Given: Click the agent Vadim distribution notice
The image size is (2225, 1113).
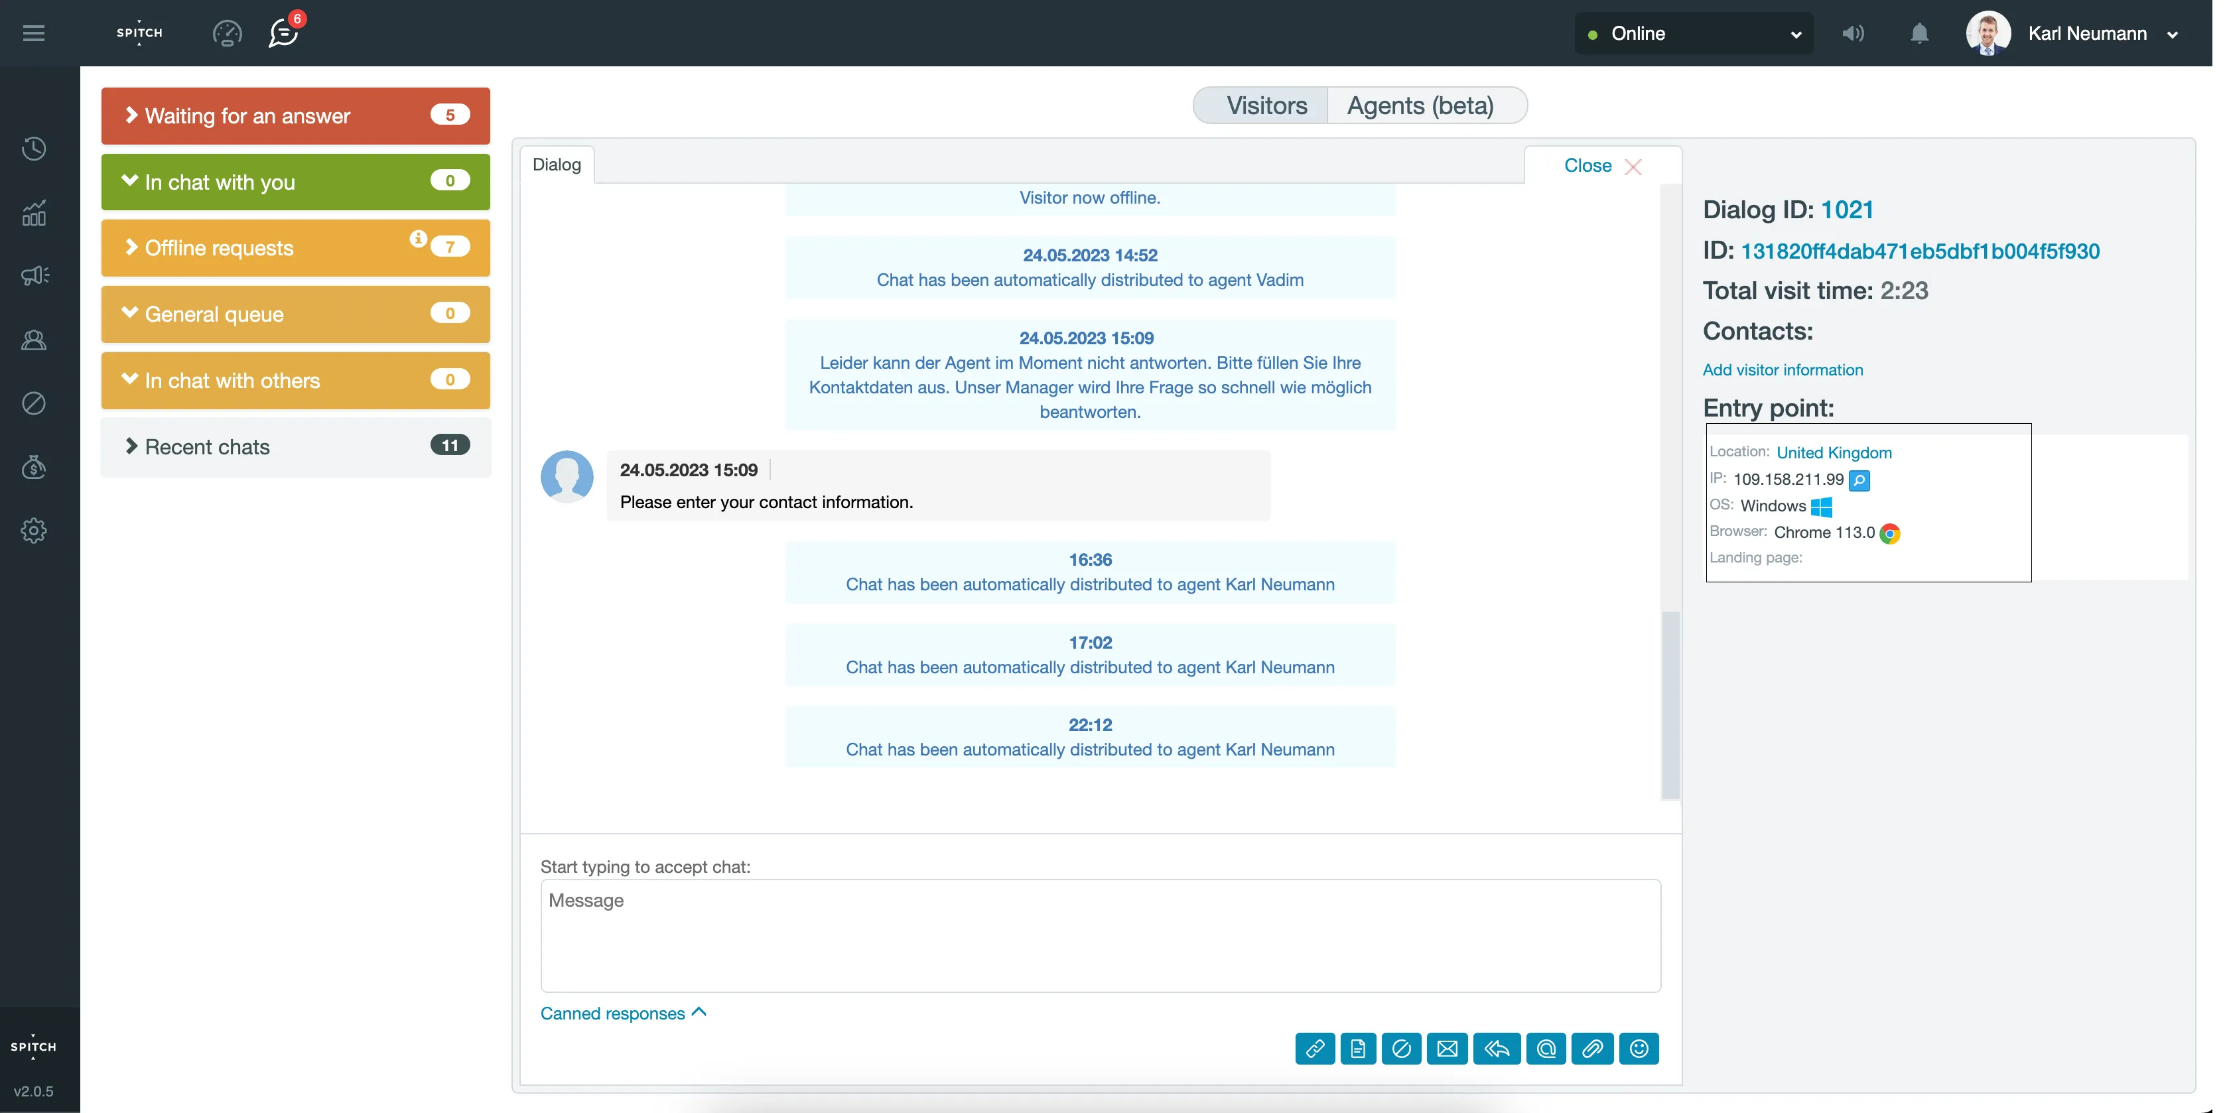Looking at the screenshot, I should point(1089,267).
